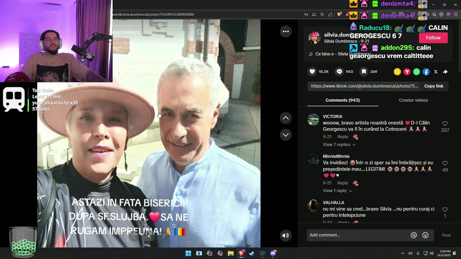Go to previous post with up arrow

click(286, 118)
